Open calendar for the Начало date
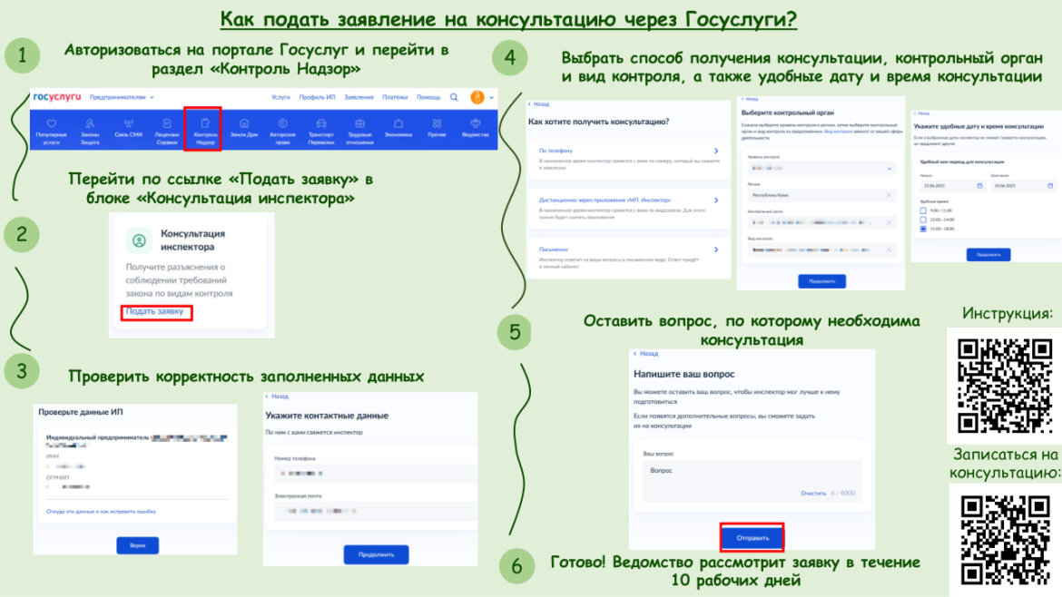 coord(979,185)
